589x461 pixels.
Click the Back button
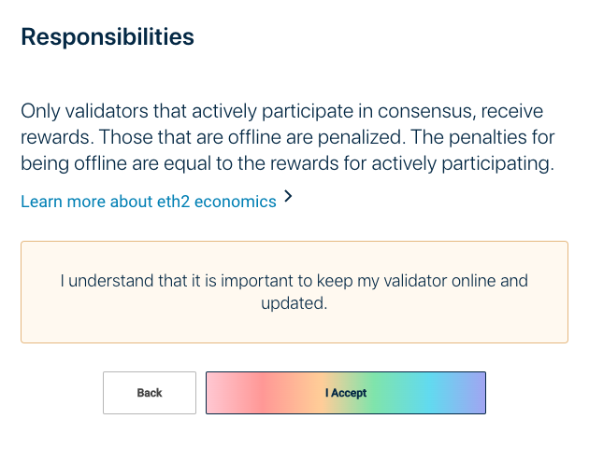point(150,393)
